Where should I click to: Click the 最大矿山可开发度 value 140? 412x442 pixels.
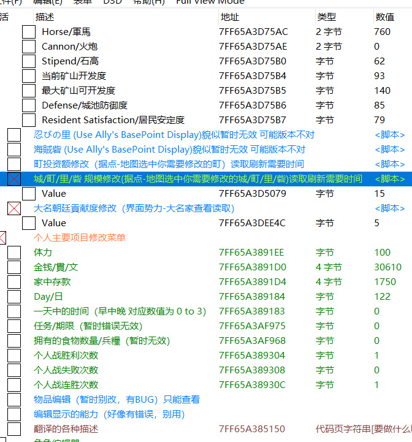tap(382, 91)
